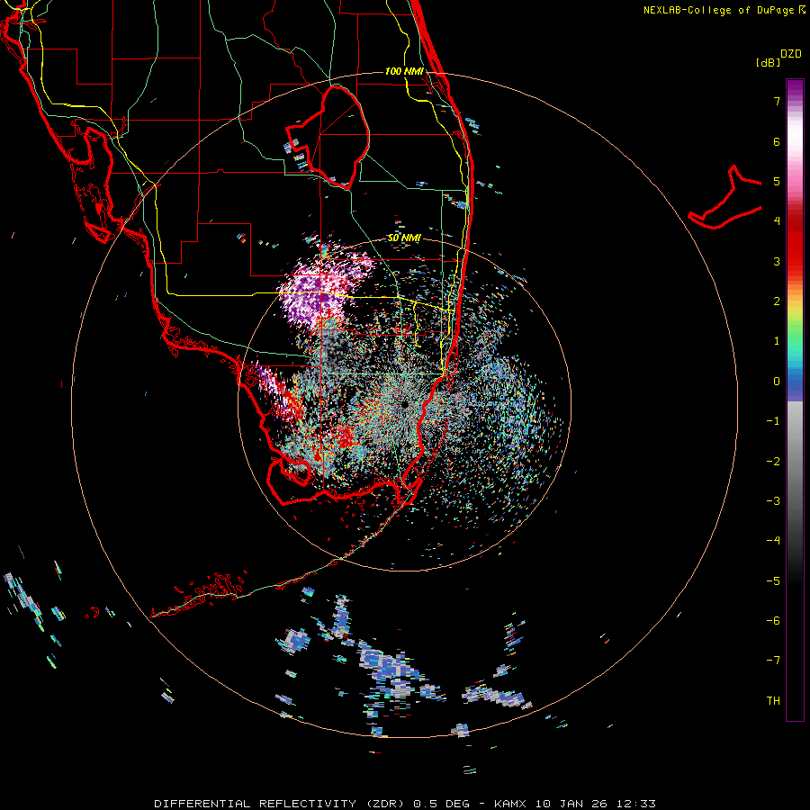Click the -5 value on the colorbar scale
Screen dimensions: 810x810
point(773,581)
